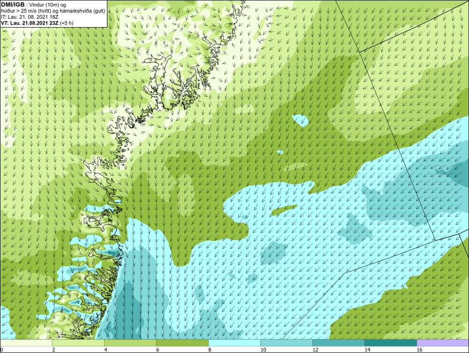Click the 'IT: Lau. 21. 08. 2021 18Z' line

click(29, 17)
